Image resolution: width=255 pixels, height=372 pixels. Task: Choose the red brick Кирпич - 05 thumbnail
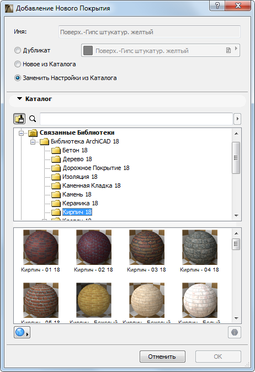pyautogui.click(x=40, y=300)
